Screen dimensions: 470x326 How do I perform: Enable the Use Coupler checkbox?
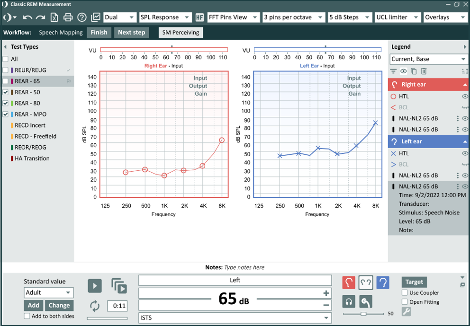click(x=405, y=292)
